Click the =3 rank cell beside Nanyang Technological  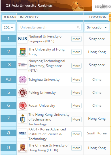pos(8,65)
